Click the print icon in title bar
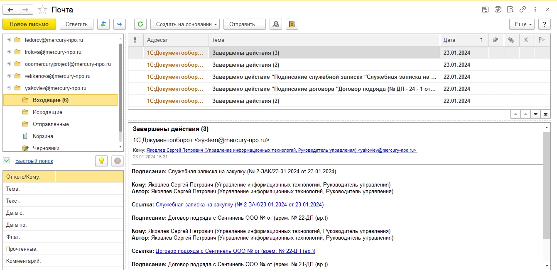This screenshot has height=274, width=557. coord(498,10)
